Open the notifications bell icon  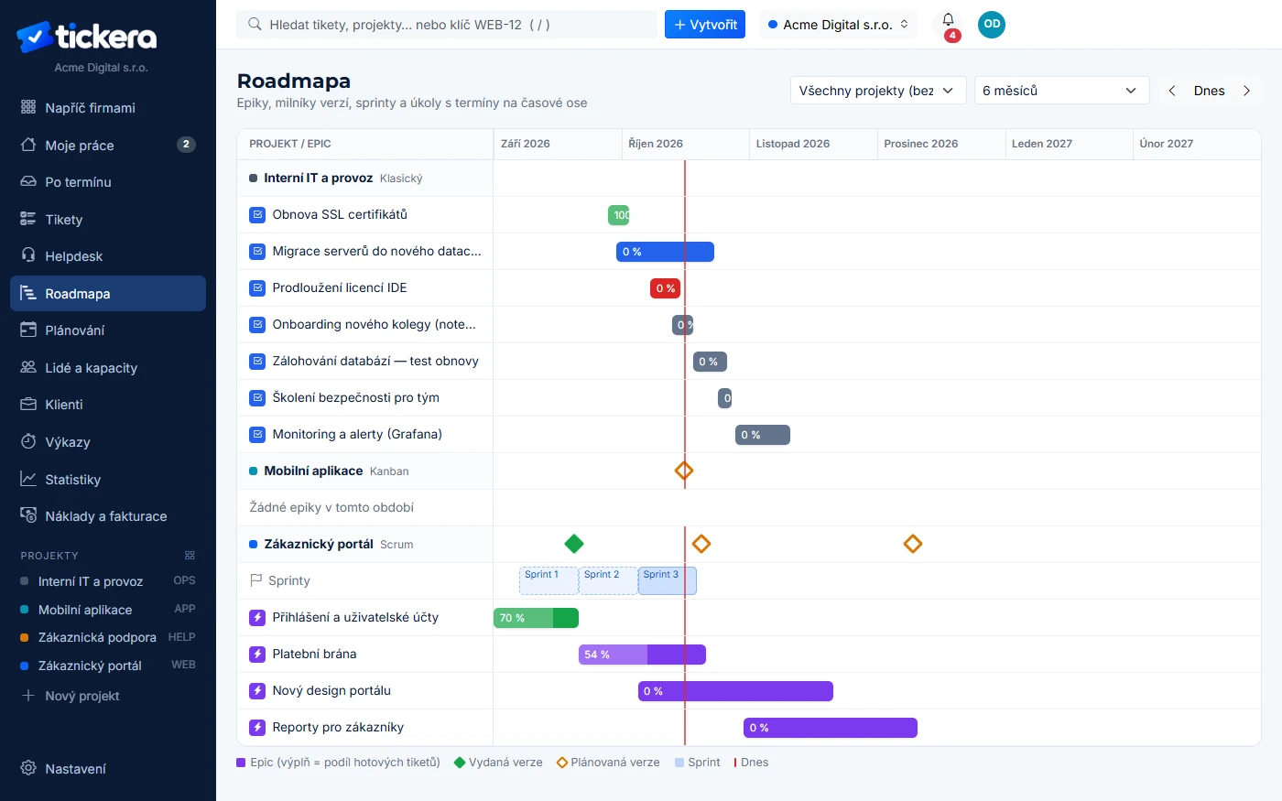pos(948,21)
